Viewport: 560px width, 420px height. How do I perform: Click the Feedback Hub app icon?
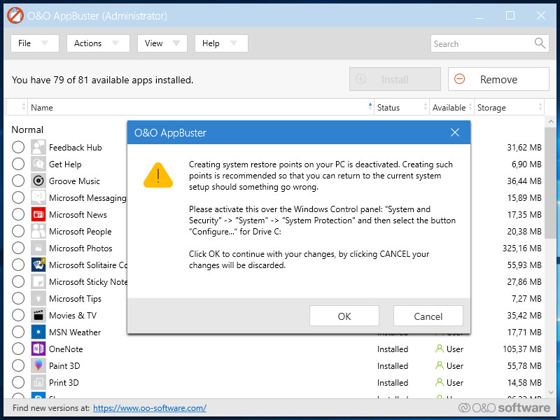click(x=38, y=147)
